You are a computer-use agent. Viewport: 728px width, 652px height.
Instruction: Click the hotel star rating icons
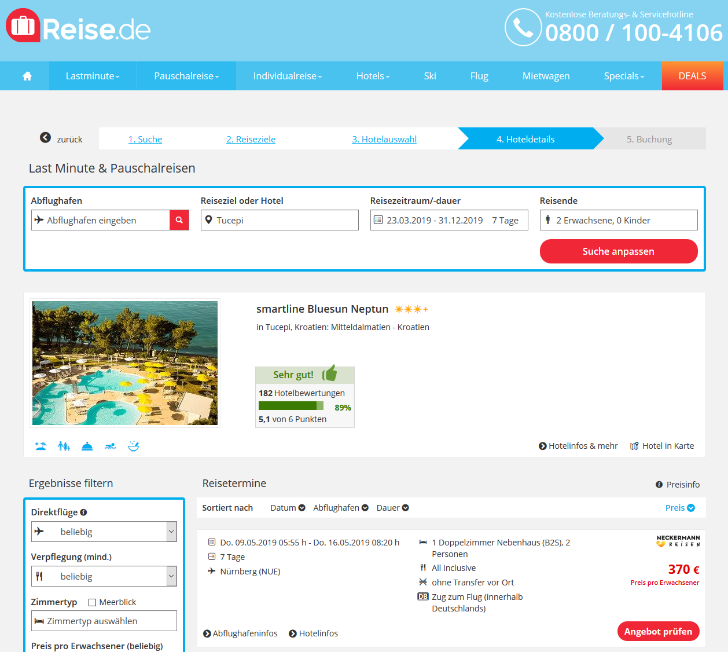(411, 309)
